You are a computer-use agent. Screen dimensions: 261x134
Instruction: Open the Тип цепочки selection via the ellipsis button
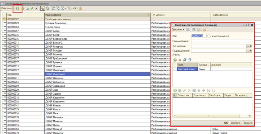[x=248, y=46]
